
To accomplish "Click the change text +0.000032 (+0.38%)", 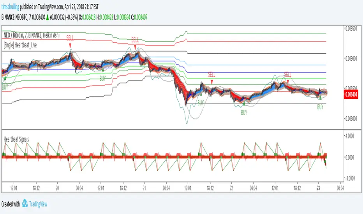I will click(63, 18).
